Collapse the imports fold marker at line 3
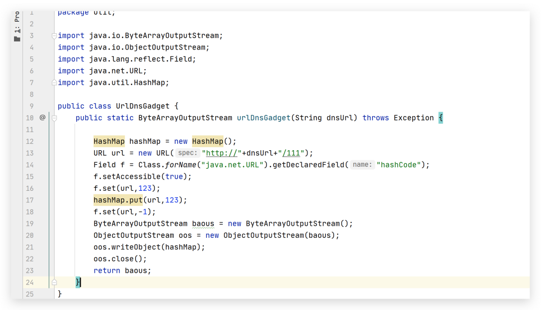Viewport: 541px width, 310px height. 54,36
